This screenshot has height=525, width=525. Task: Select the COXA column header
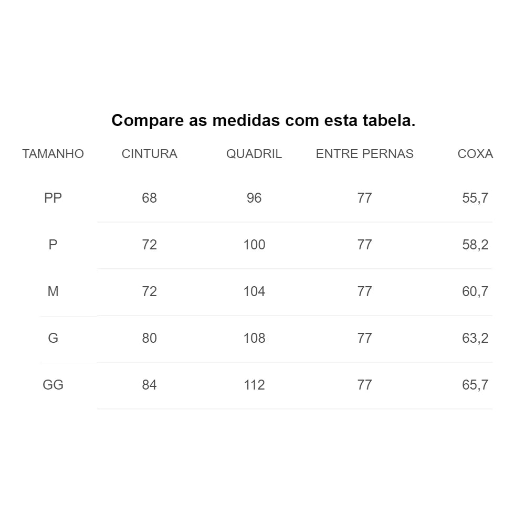click(475, 154)
